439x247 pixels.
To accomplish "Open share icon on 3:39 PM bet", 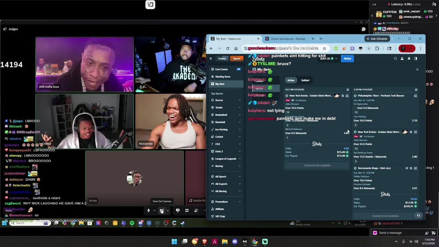I will tap(416, 90).
